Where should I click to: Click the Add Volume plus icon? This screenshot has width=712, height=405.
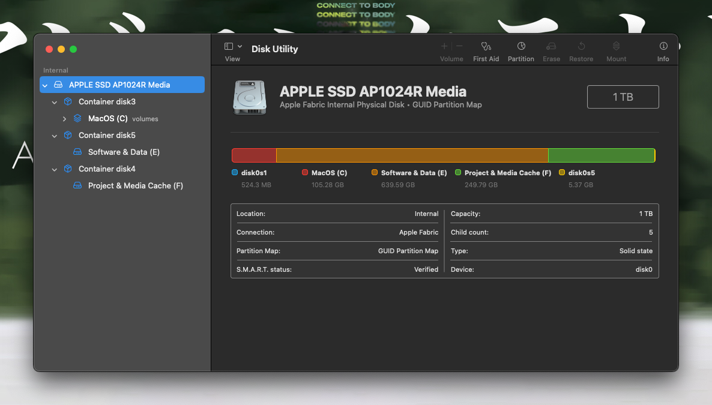[x=444, y=46]
